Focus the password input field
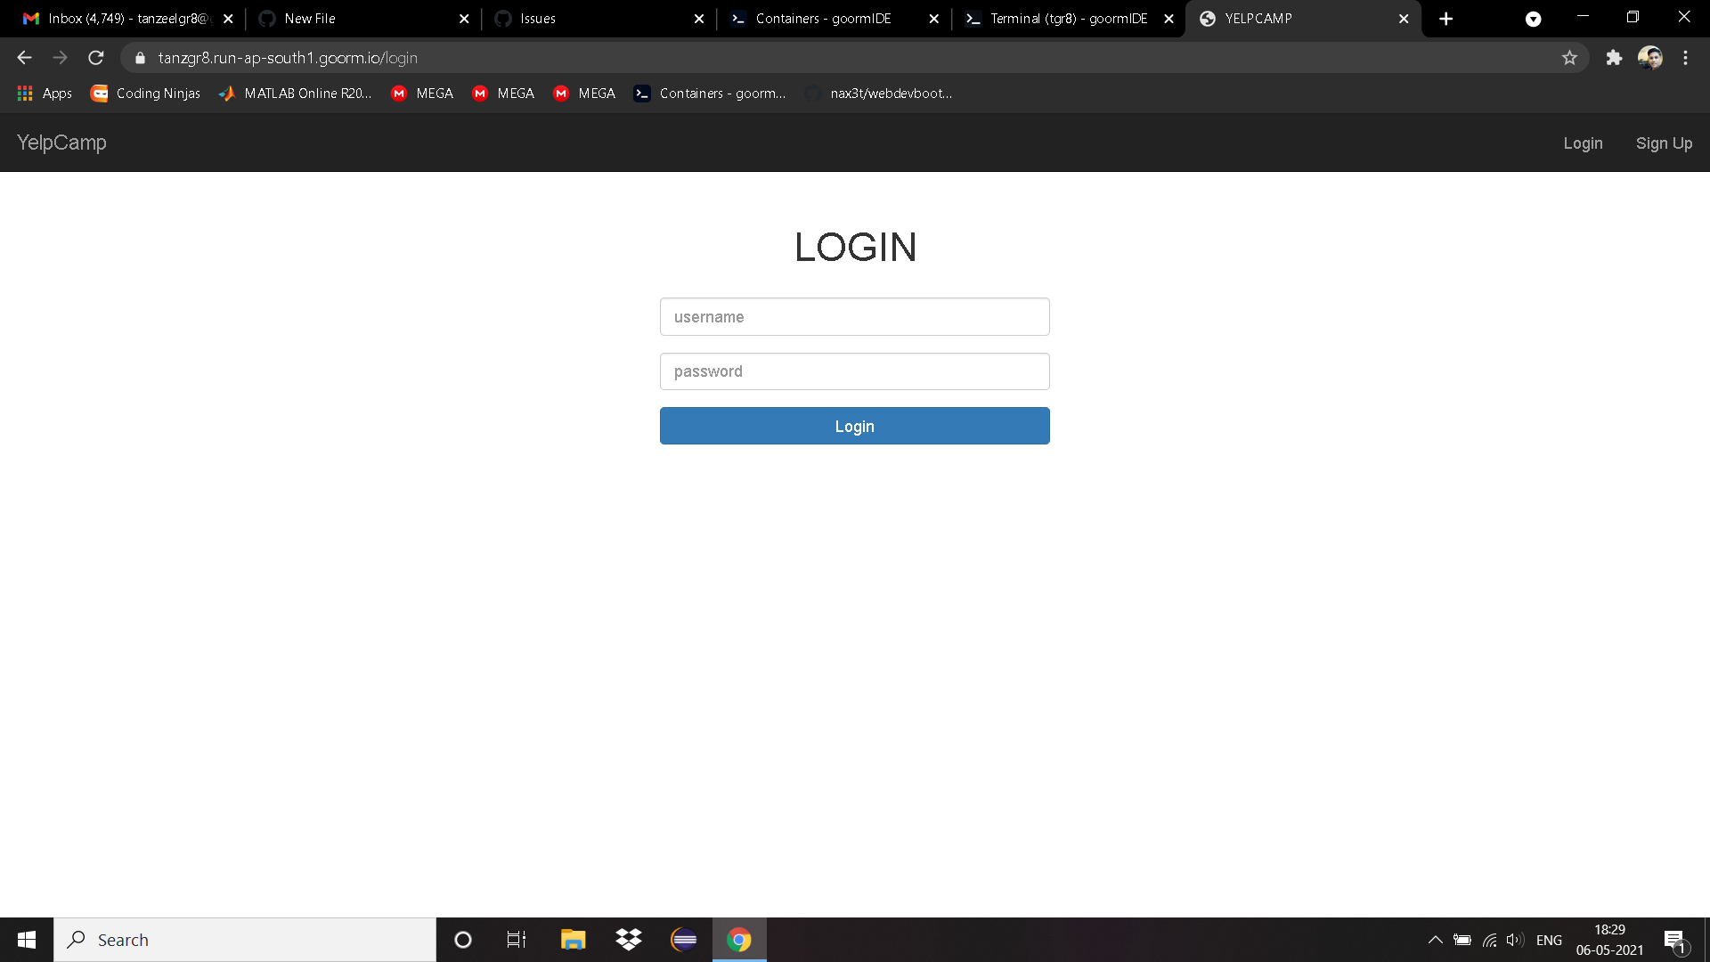This screenshot has height=962, width=1710. pyautogui.click(x=854, y=371)
